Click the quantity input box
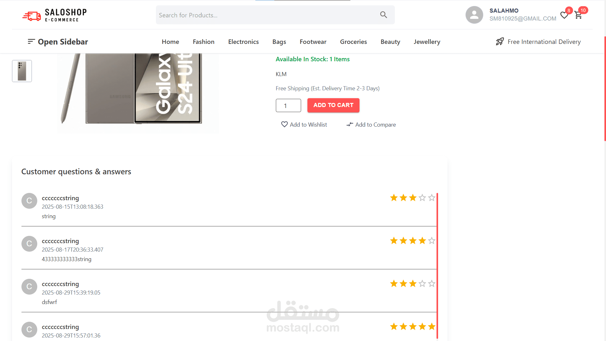This screenshot has height=341, width=606. (288, 105)
